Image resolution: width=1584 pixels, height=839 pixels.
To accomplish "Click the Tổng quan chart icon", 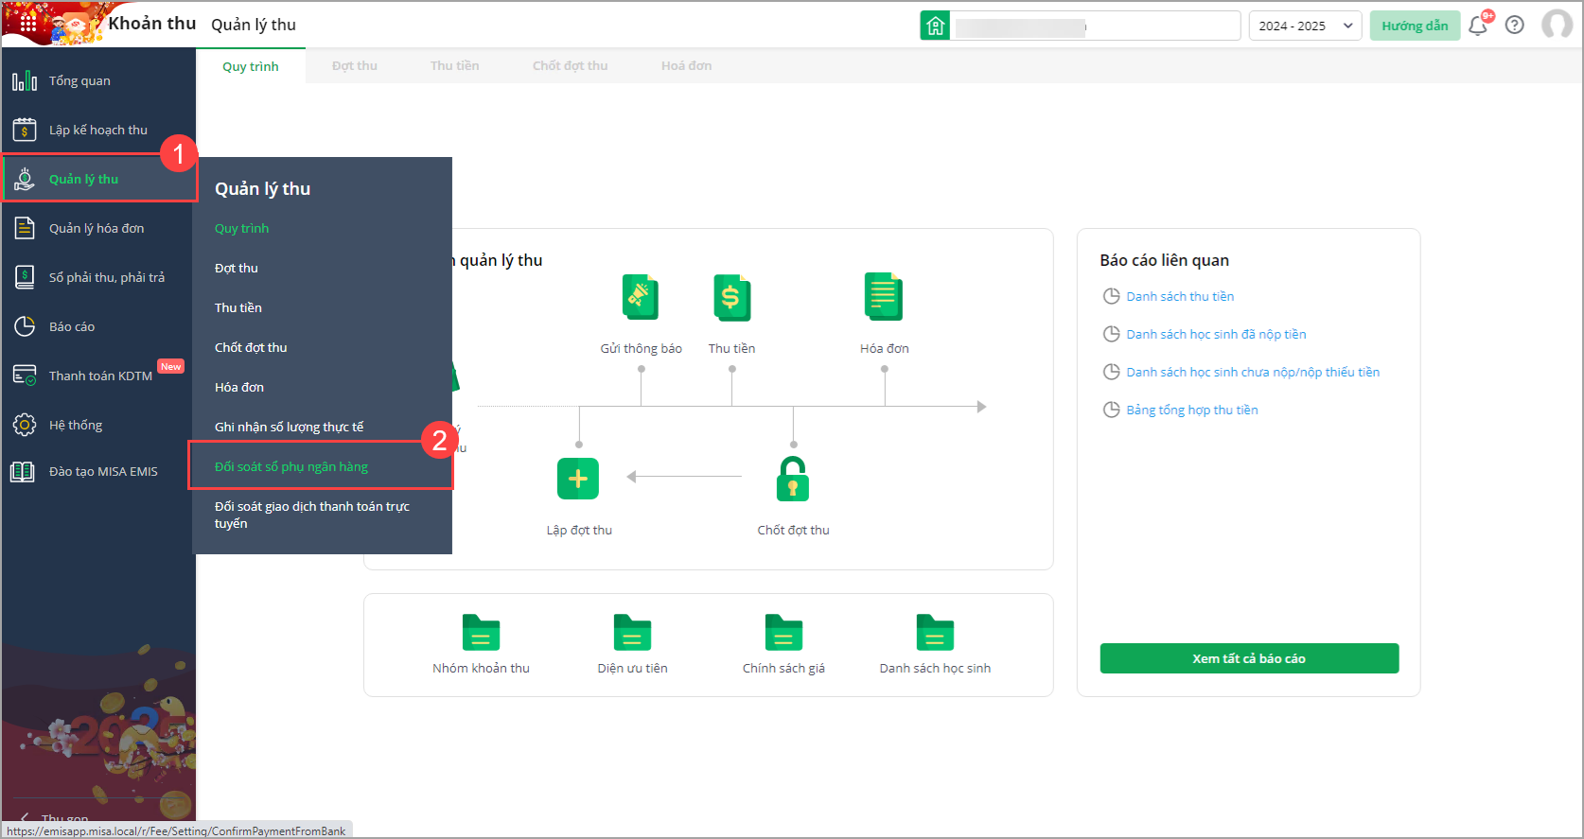I will [25, 80].
